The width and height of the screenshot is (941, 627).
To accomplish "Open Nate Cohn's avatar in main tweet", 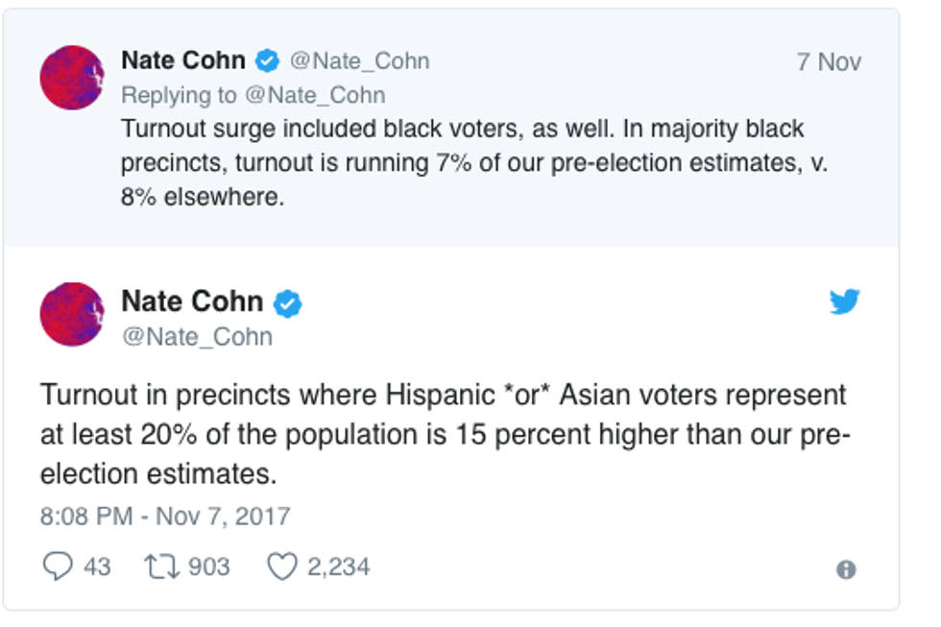I will pos(72,314).
